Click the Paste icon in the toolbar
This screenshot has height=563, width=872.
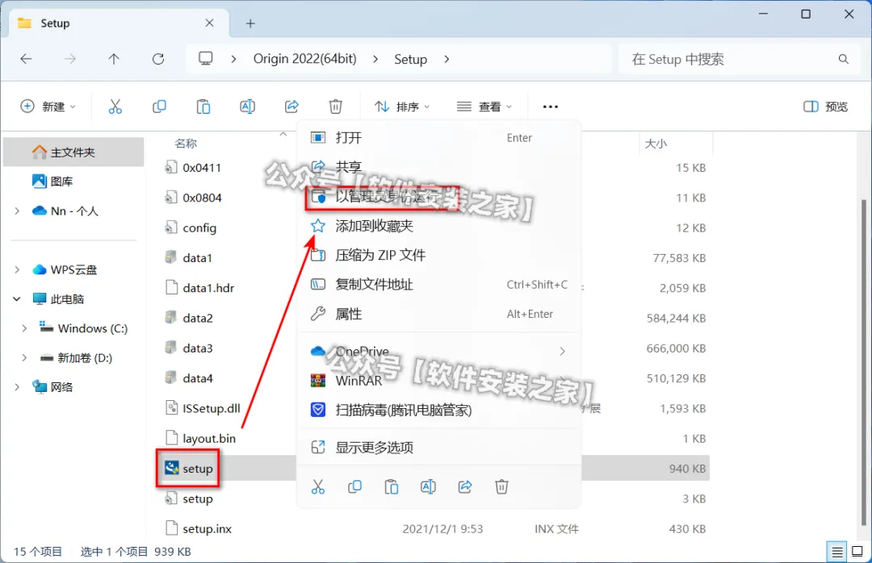click(203, 106)
